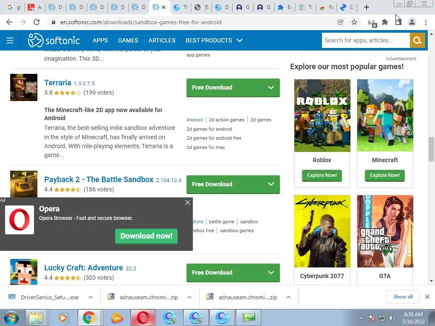Click the 2d action games tag
This screenshot has height=326, width=435.
(227, 120)
